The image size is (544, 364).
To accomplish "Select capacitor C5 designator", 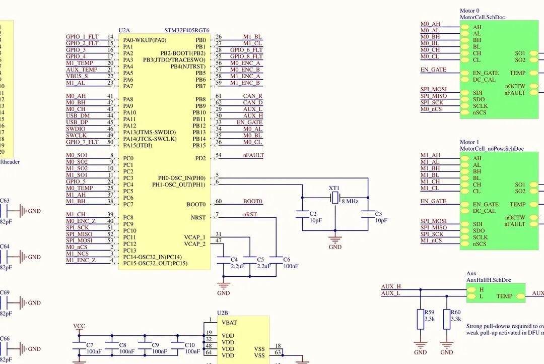I will pos(260,260).
